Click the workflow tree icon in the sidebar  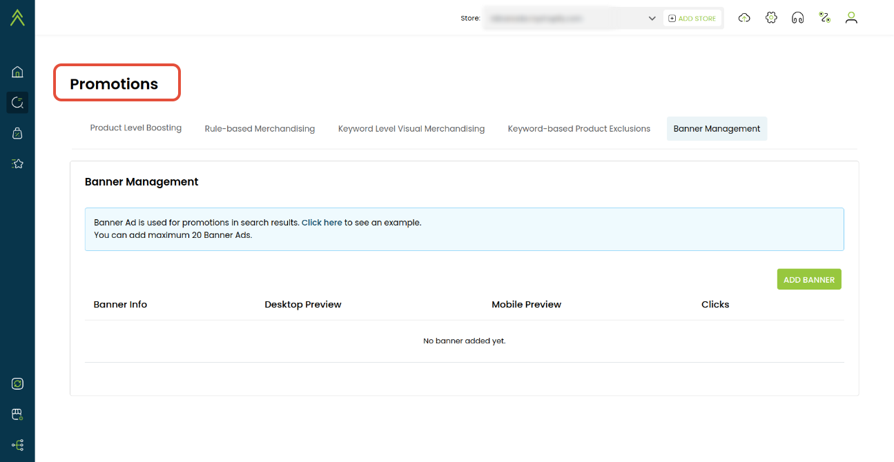[x=17, y=445]
